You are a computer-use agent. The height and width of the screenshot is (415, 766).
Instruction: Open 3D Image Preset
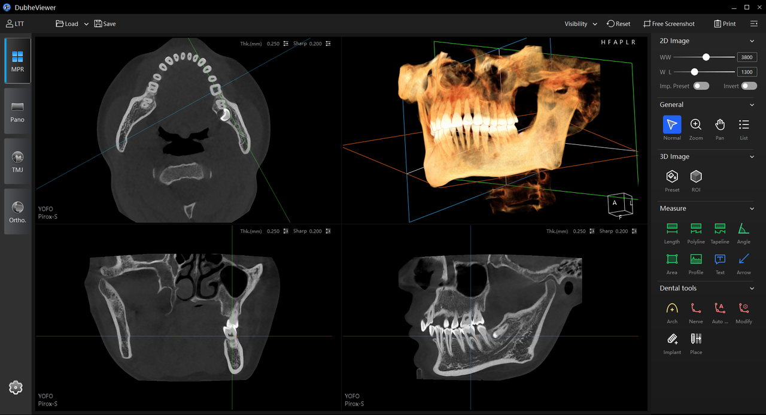672,177
